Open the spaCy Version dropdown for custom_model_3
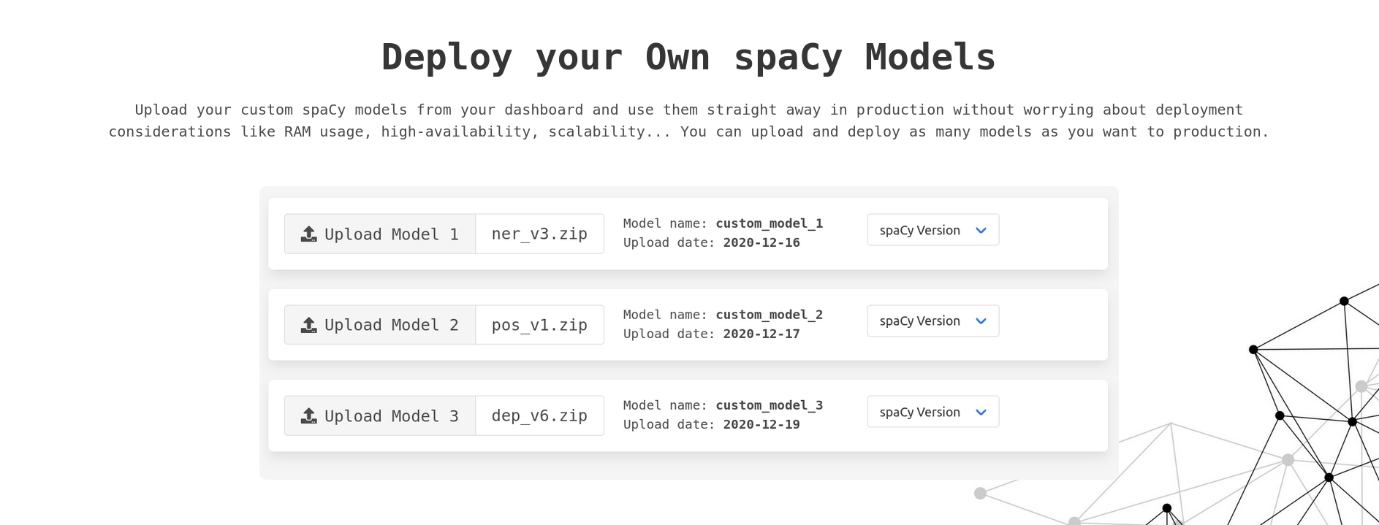The height and width of the screenshot is (525, 1379). pos(932,412)
